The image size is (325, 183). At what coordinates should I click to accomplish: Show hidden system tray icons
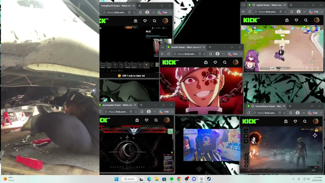pyautogui.click(x=293, y=179)
